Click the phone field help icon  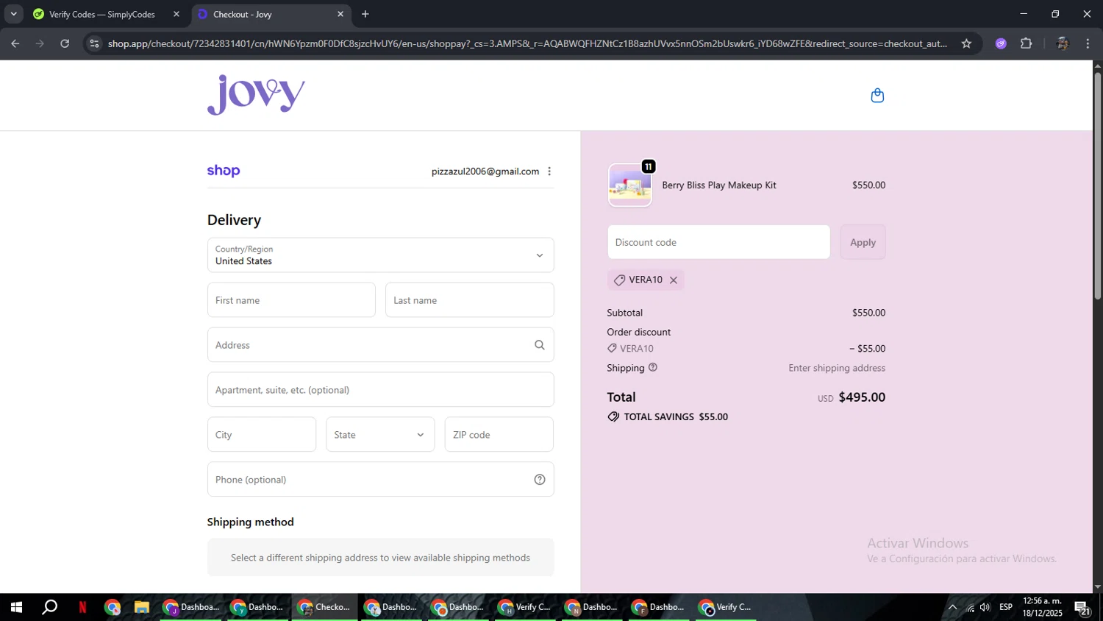pyautogui.click(x=540, y=480)
